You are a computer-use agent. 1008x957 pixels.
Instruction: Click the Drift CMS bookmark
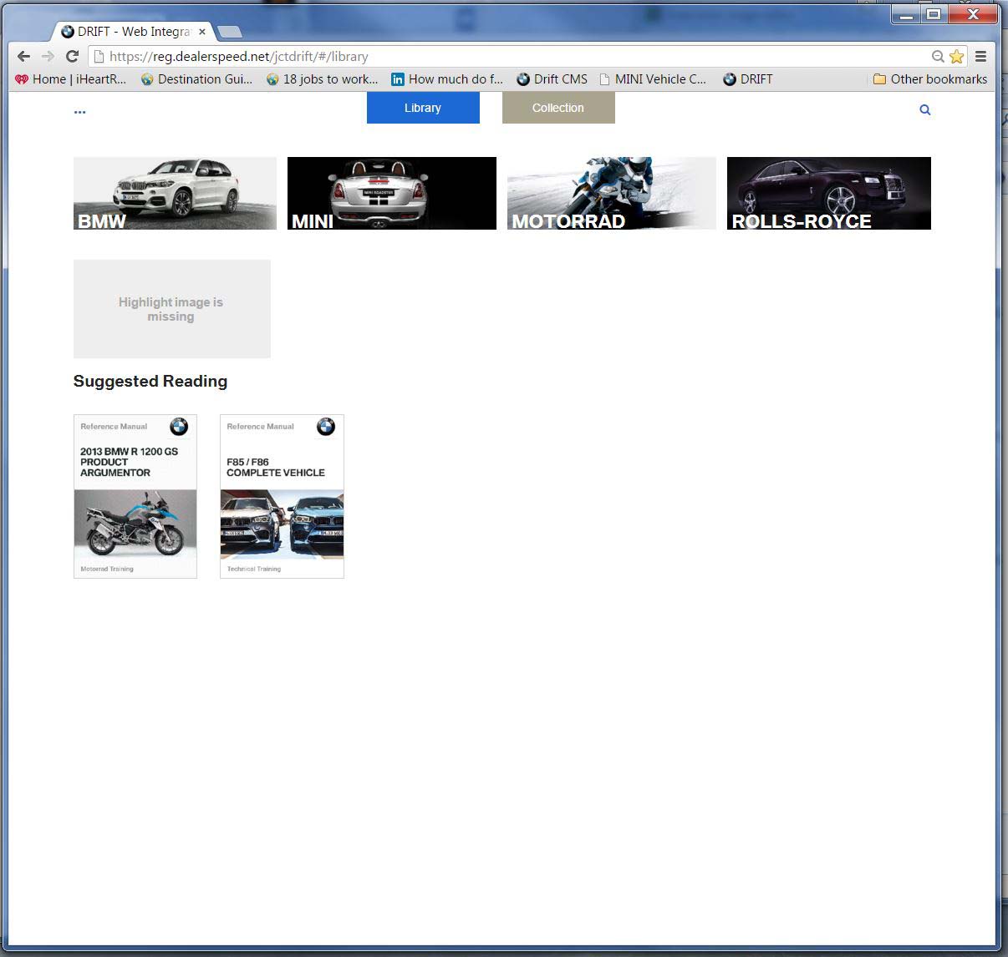click(x=552, y=79)
